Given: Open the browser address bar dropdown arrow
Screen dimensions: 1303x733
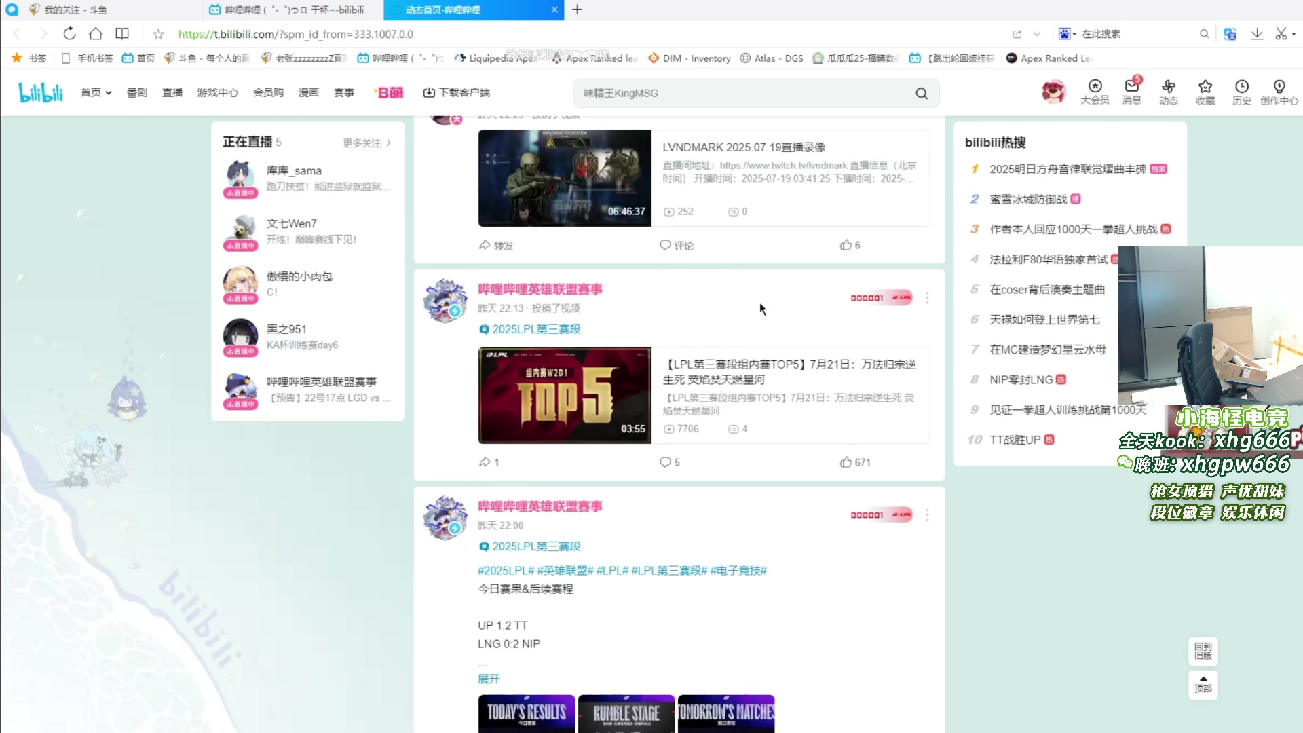Looking at the screenshot, I should click(x=1037, y=34).
